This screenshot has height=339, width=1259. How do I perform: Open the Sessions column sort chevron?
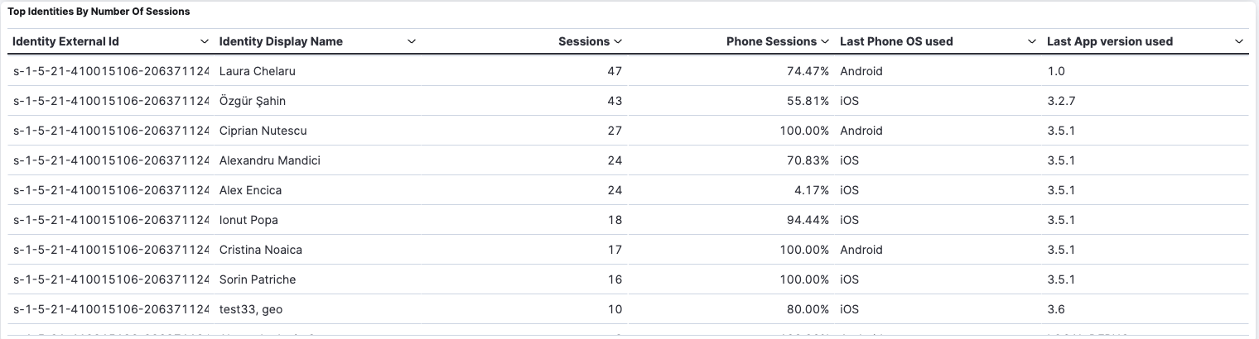point(618,41)
